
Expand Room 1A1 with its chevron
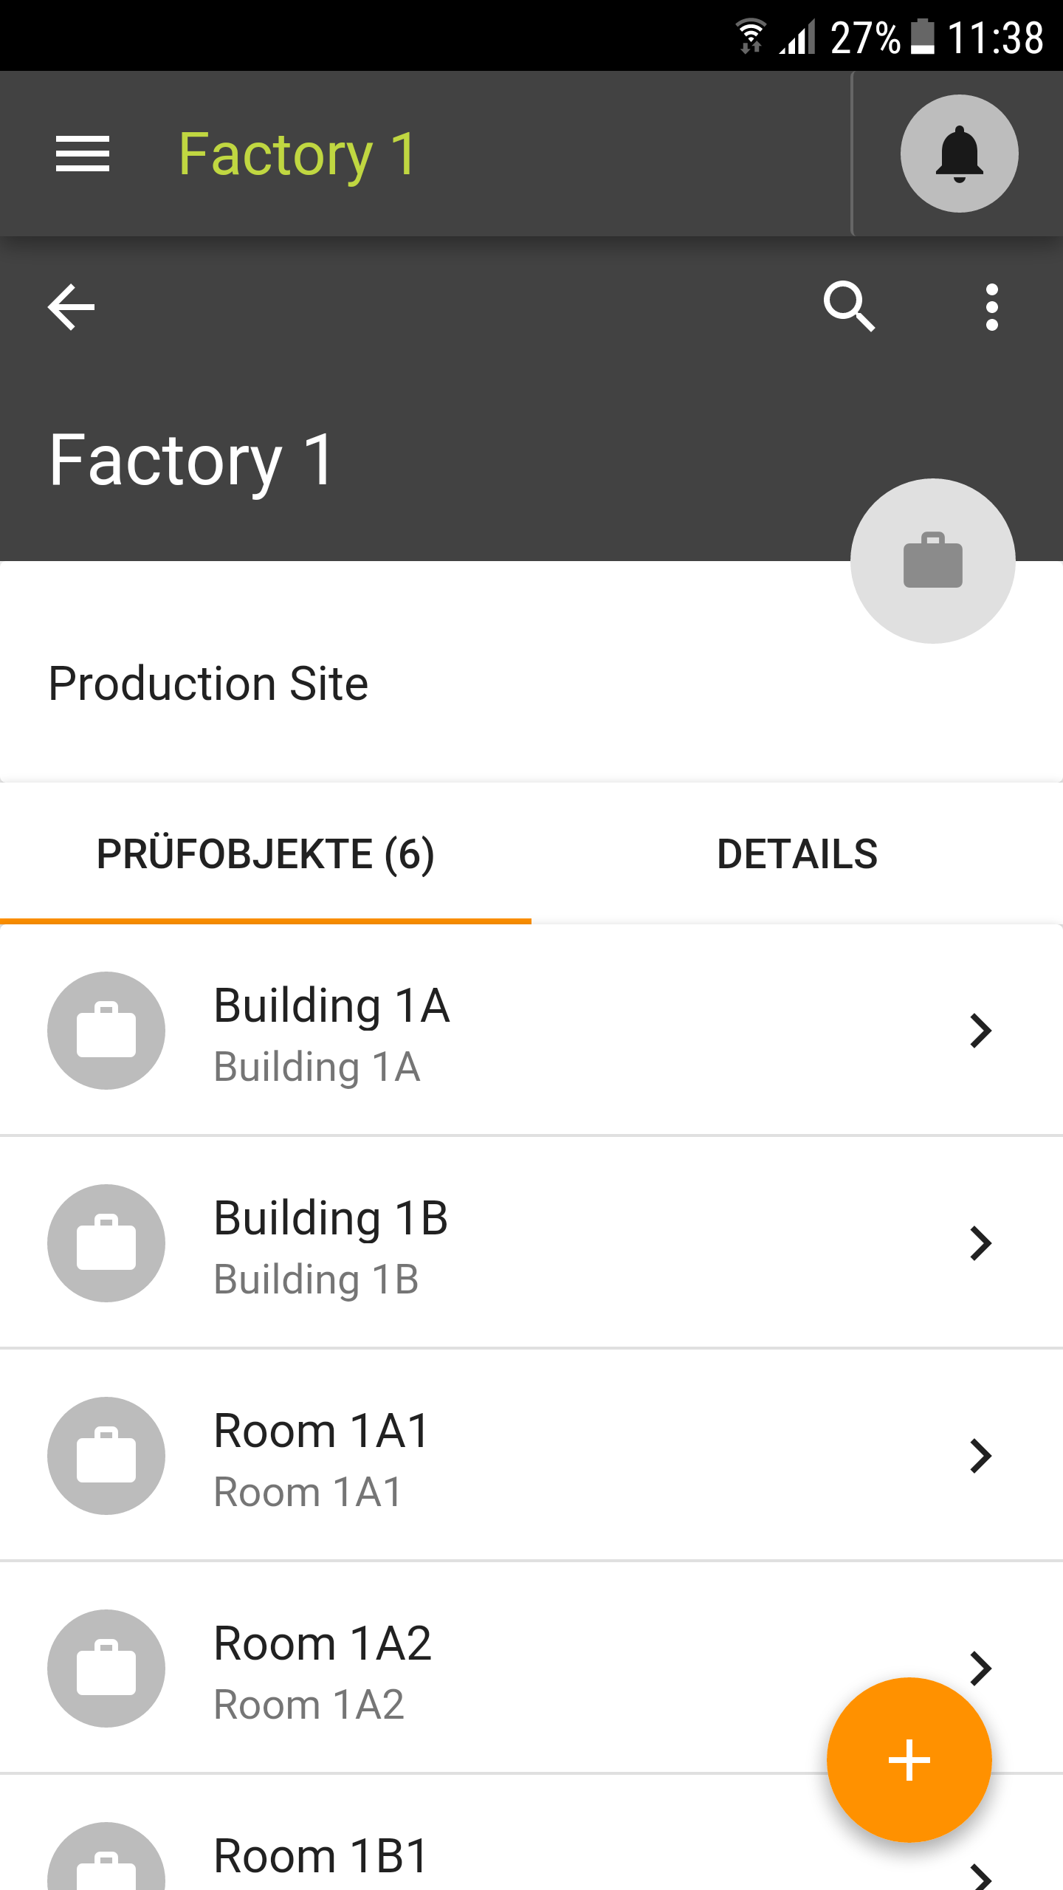click(980, 1456)
